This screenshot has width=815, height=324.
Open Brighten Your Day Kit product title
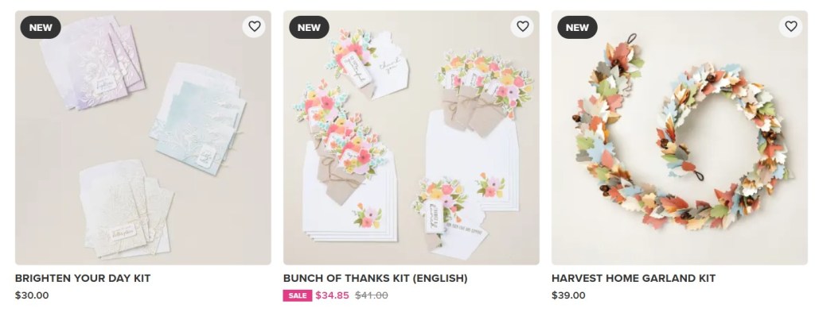click(x=83, y=279)
